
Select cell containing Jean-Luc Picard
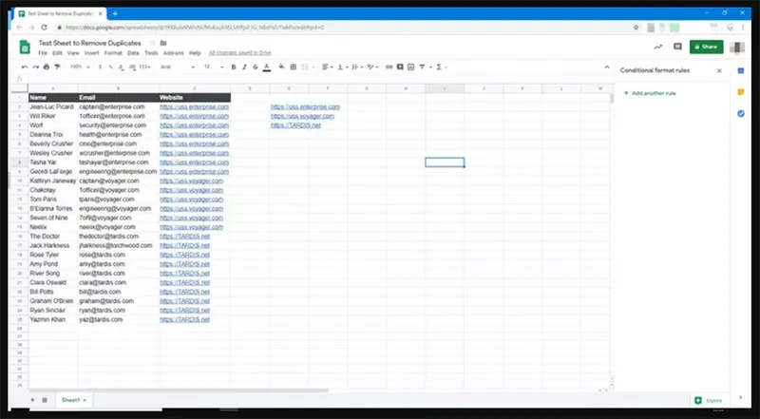point(53,106)
